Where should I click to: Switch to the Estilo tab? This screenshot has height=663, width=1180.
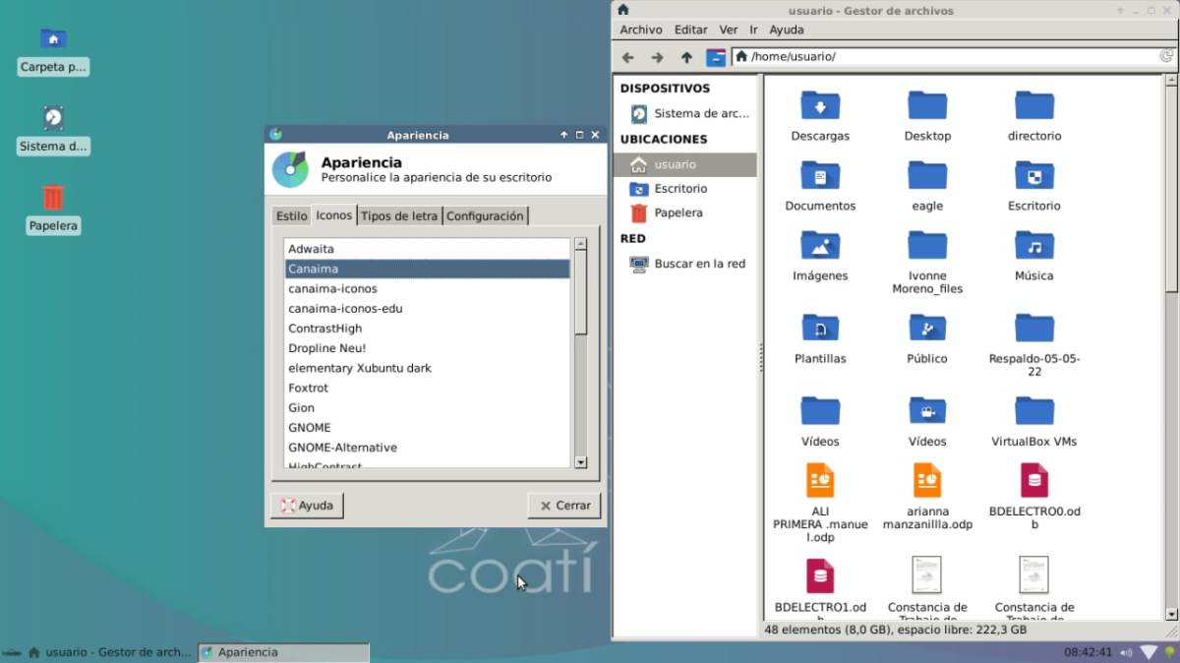point(291,216)
